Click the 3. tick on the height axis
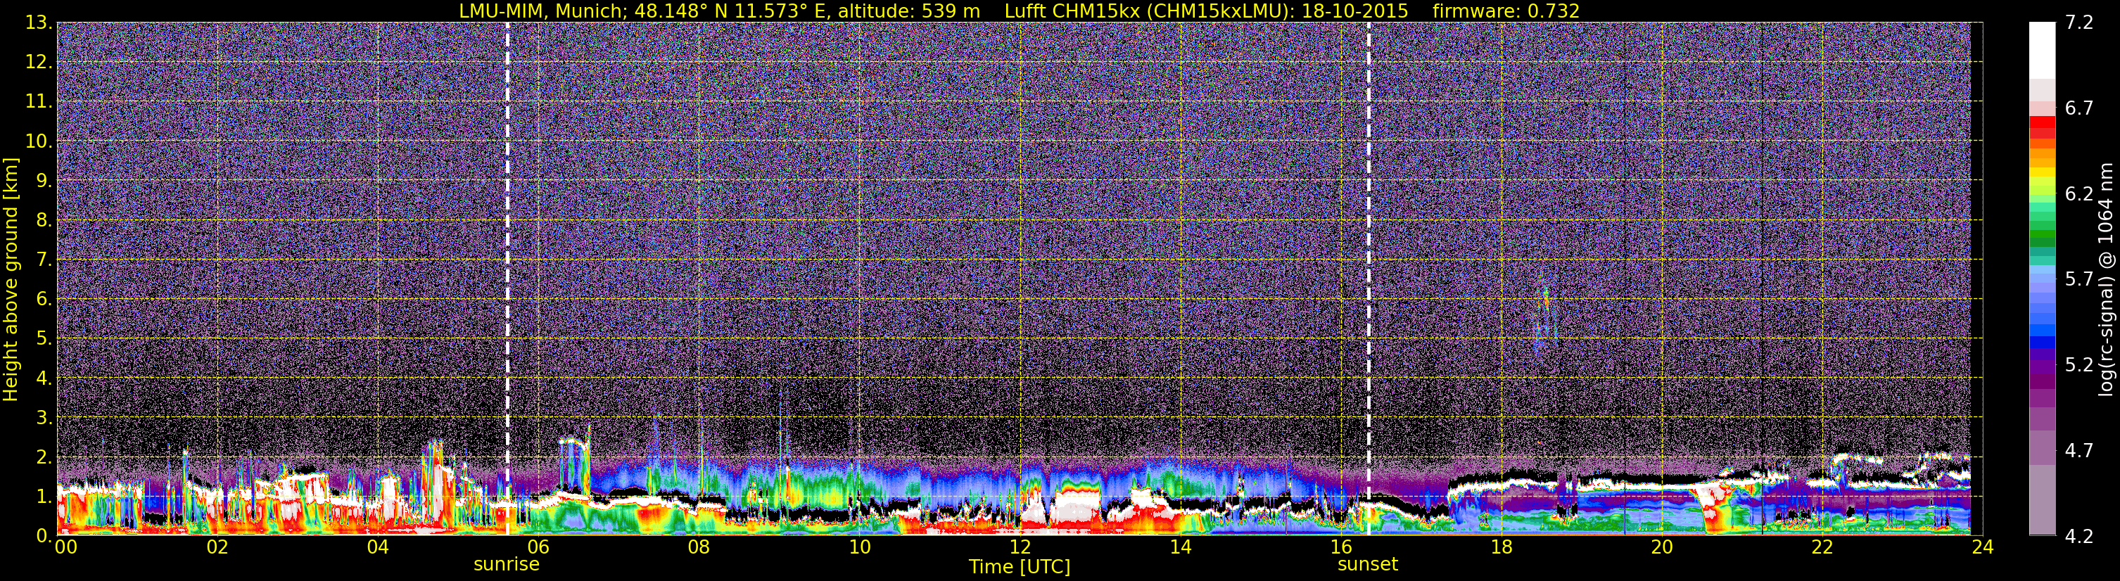Image resolution: width=2120 pixels, height=581 pixels. click(43, 417)
